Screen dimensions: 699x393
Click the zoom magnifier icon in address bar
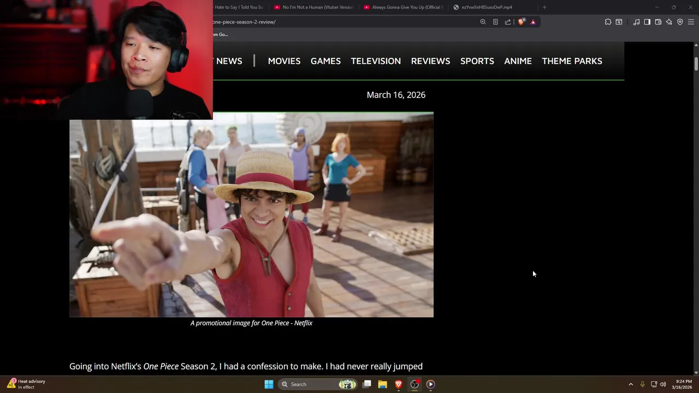pos(483,22)
